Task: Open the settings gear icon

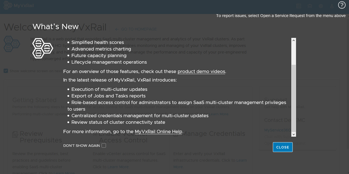Action: pyautogui.click(x=321, y=6)
